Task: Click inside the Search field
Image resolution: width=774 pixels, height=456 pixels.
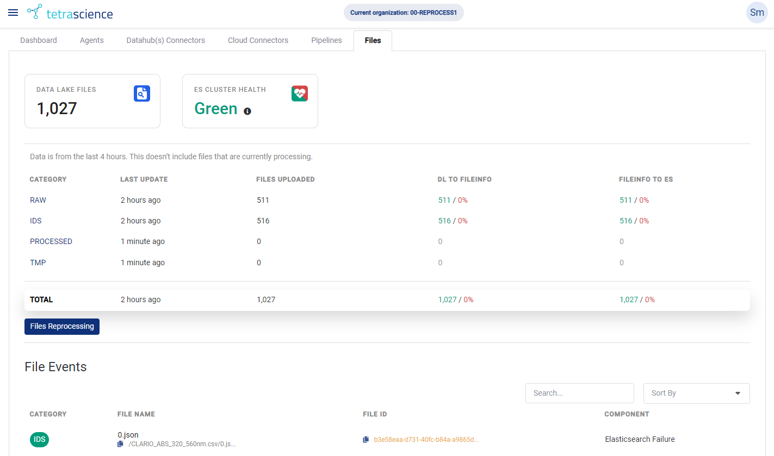Action: [x=579, y=393]
